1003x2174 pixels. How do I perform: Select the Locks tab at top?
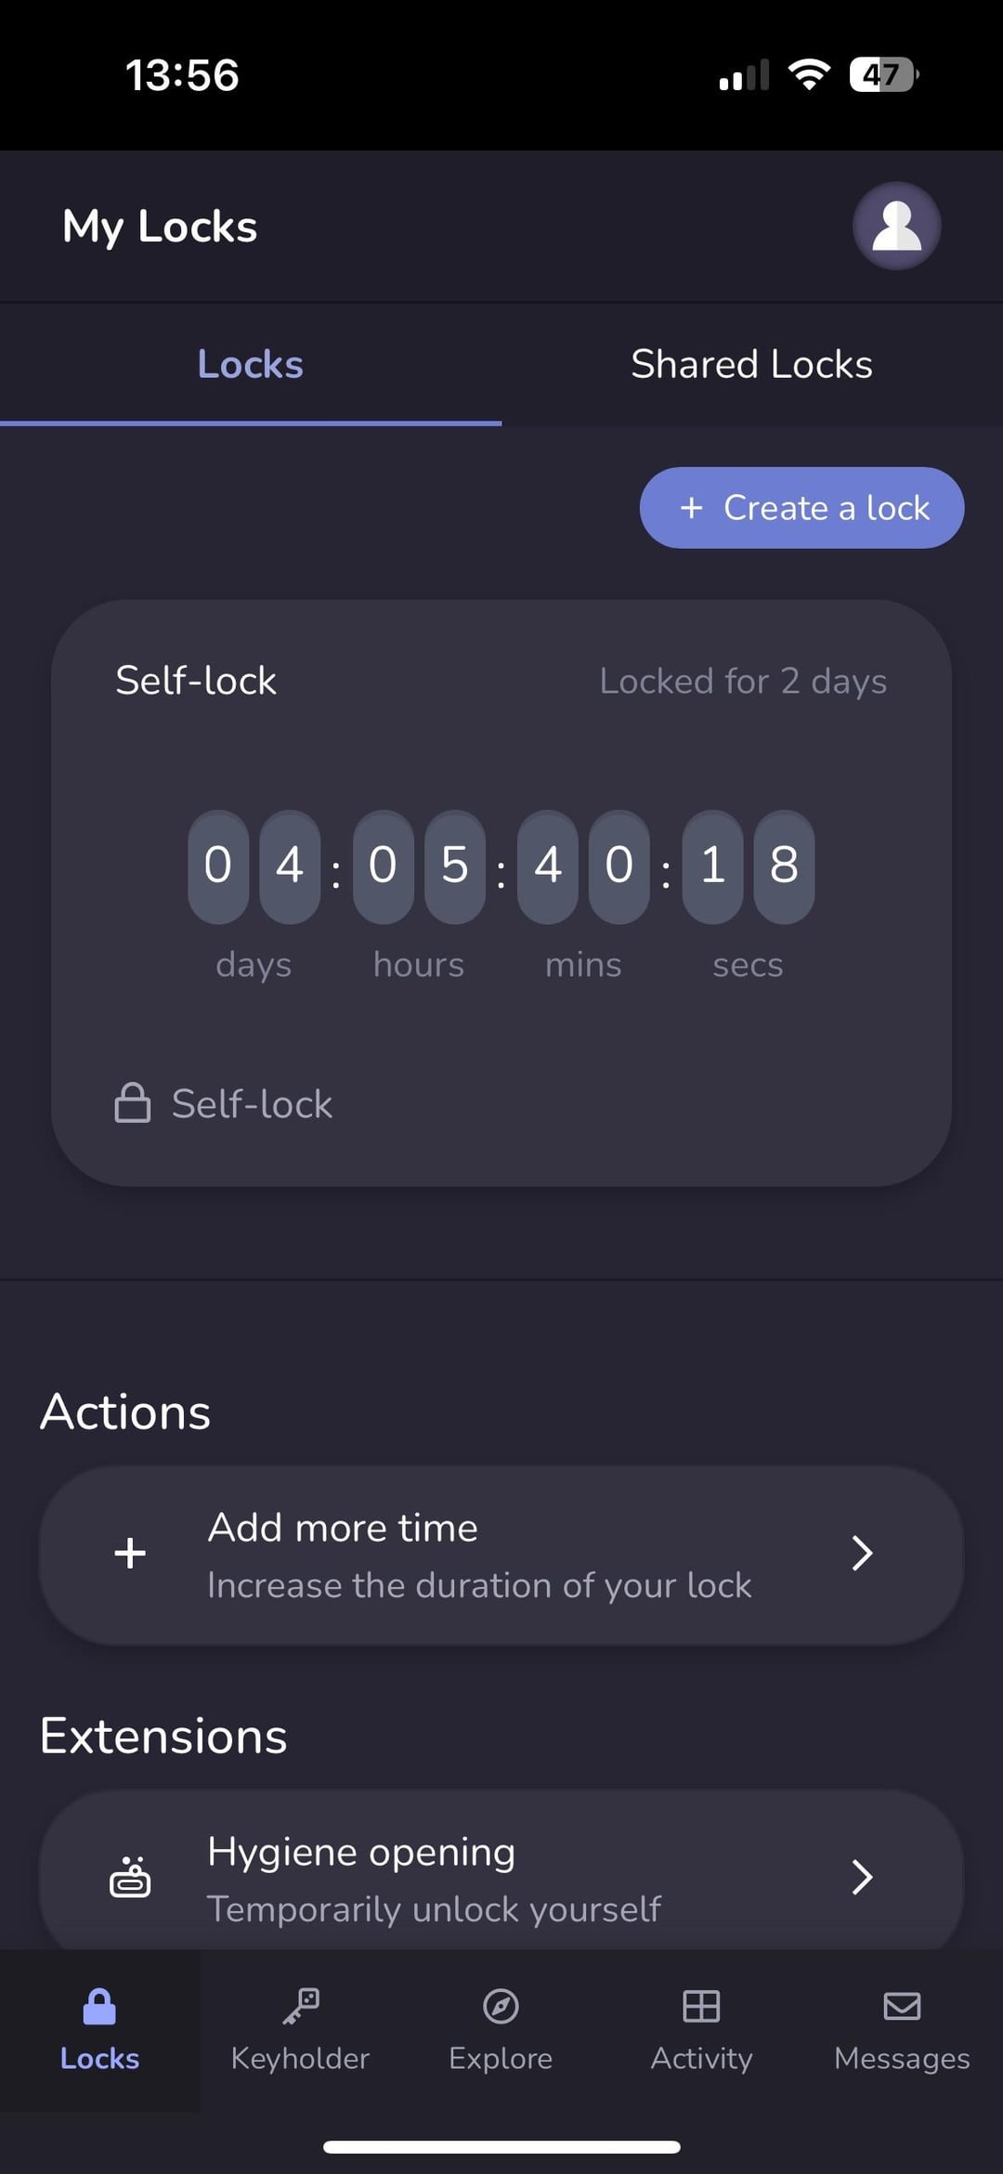click(x=250, y=364)
